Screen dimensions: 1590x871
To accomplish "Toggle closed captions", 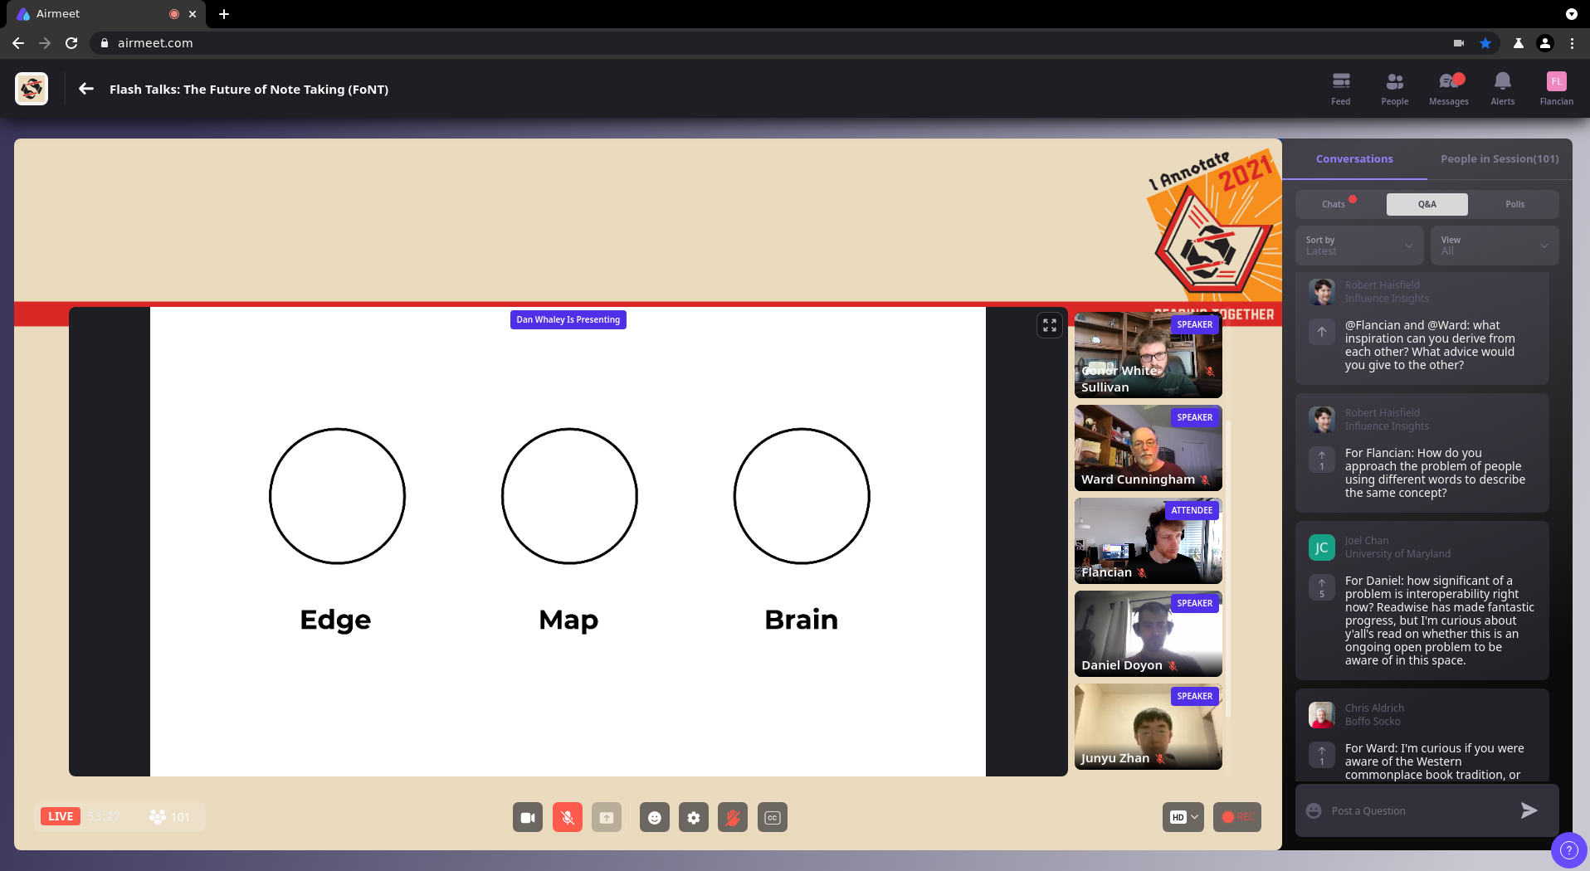I will coord(773,817).
